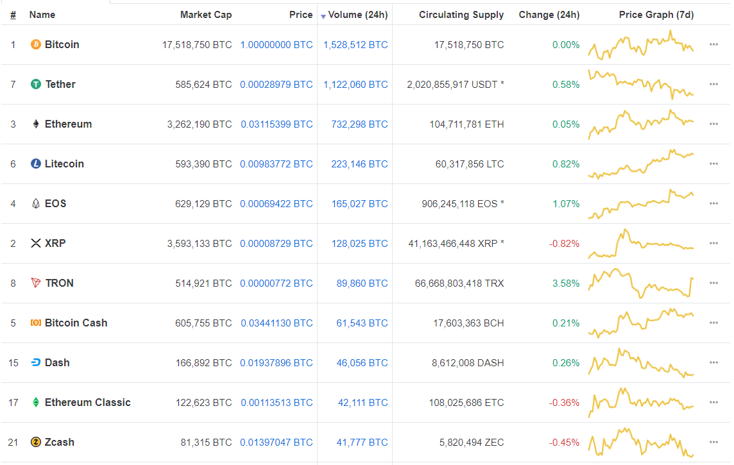Viewport: 734px width, 465px height.
Task: Open Tether's 24h volume link
Action: [355, 85]
